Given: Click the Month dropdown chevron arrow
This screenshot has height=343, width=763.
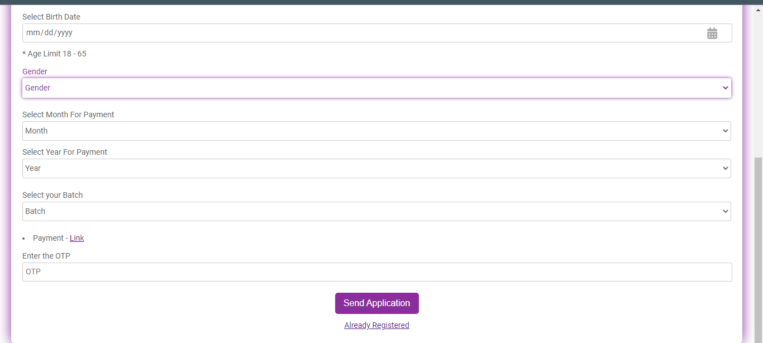Looking at the screenshot, I should tap(724, 131).
